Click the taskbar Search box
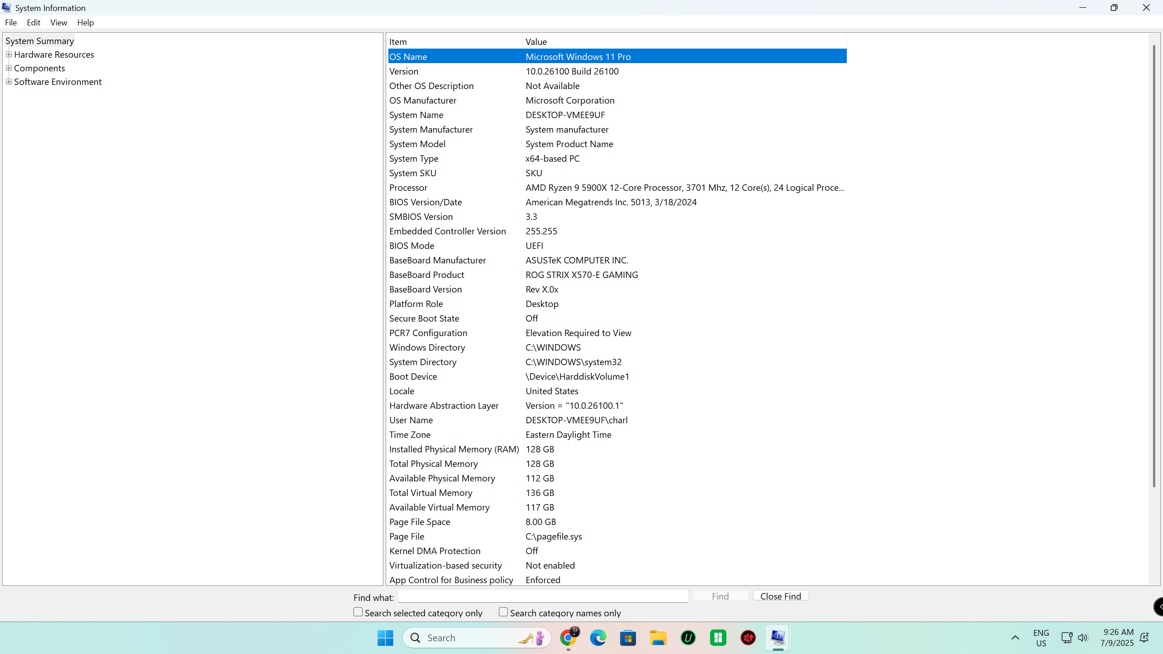Screen dimensions: 1163x654 coord(477,638)
